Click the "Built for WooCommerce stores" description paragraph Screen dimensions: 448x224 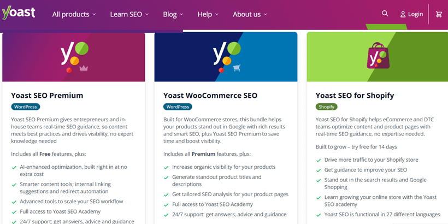(225, 130)
